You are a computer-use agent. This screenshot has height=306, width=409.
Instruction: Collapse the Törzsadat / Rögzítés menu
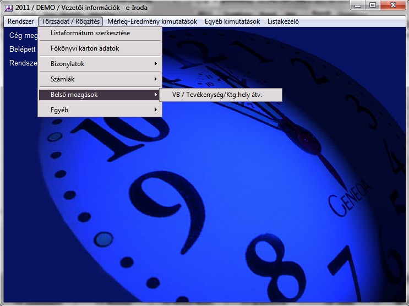(70, 22)
